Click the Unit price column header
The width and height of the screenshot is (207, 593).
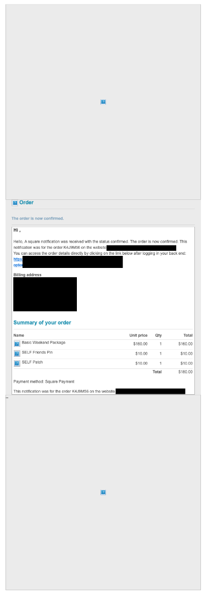138,335
